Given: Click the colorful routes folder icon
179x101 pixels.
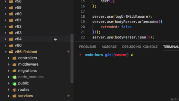Looking at the screenshot, I should [14, 90].
